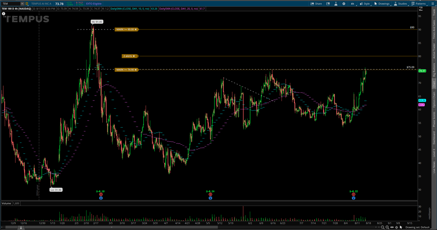
Task: Remove the MARK >= 90.00 alert
Action: [x=135, y=30]
